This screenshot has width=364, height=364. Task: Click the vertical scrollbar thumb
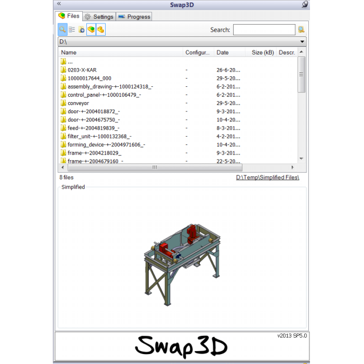301,75
